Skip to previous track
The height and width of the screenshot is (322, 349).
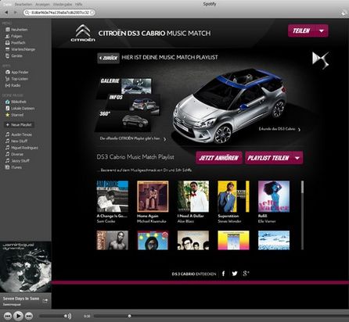(x=8, y=316)
